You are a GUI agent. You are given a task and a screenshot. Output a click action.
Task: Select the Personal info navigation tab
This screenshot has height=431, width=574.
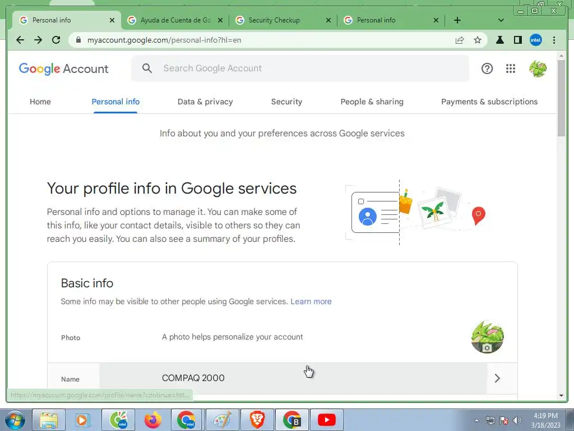(115, 102)
